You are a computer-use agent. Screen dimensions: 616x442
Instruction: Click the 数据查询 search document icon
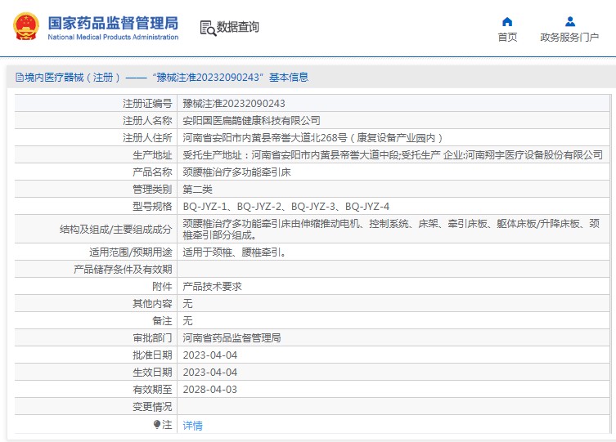coord(208,28)
